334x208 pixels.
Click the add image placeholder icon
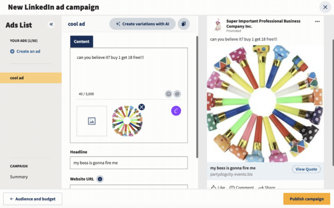[92, 121]
